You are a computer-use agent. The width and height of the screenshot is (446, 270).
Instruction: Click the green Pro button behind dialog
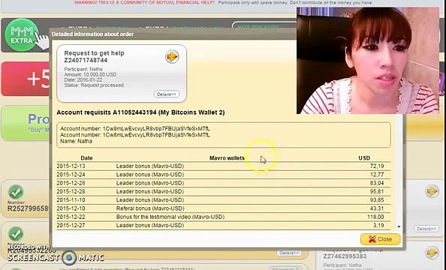point(26,123)
